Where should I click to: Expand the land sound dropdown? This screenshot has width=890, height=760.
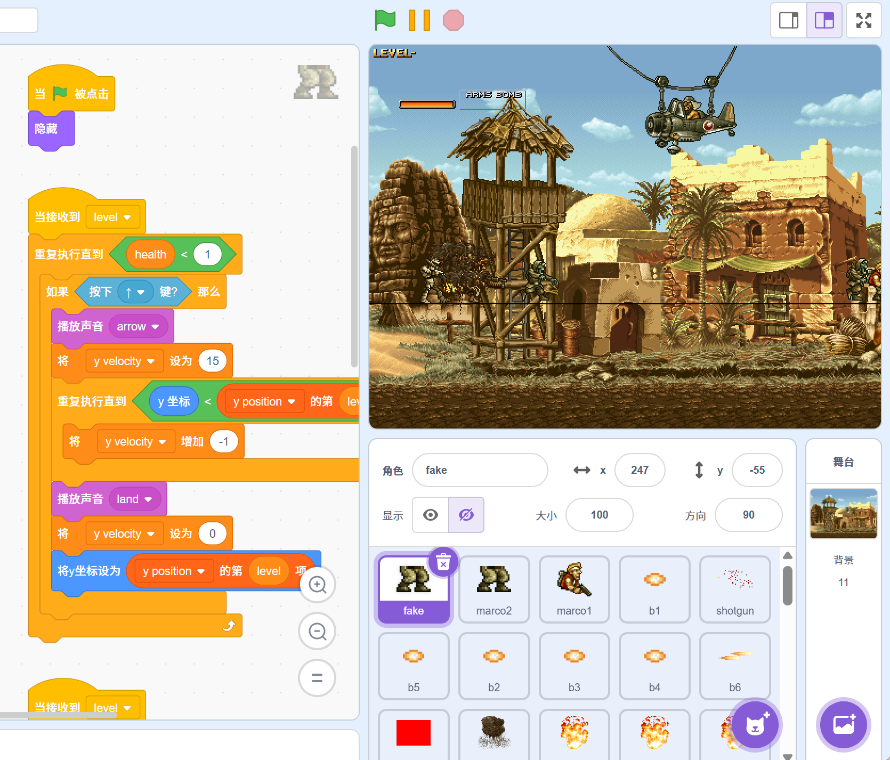(x=148, y=499)
